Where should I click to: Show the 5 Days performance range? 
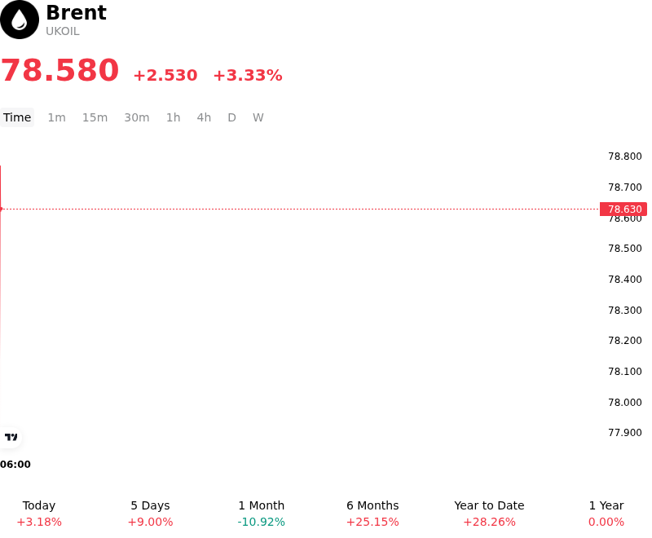click(150, 514)
